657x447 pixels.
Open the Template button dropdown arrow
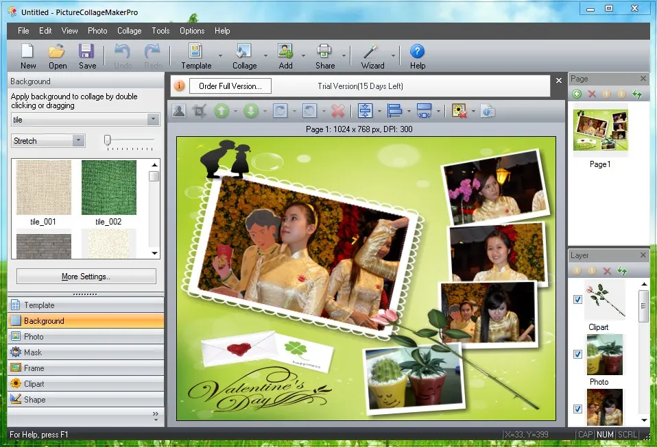click(x=220, y=56)
